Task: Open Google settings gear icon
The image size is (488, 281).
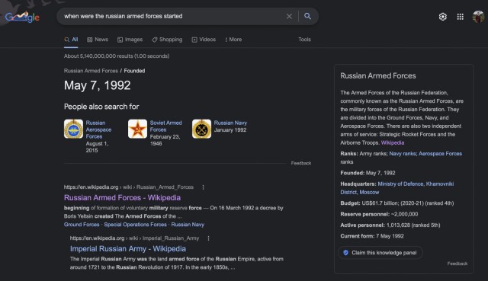Action: pyautogui.click(x=442, y=17)
